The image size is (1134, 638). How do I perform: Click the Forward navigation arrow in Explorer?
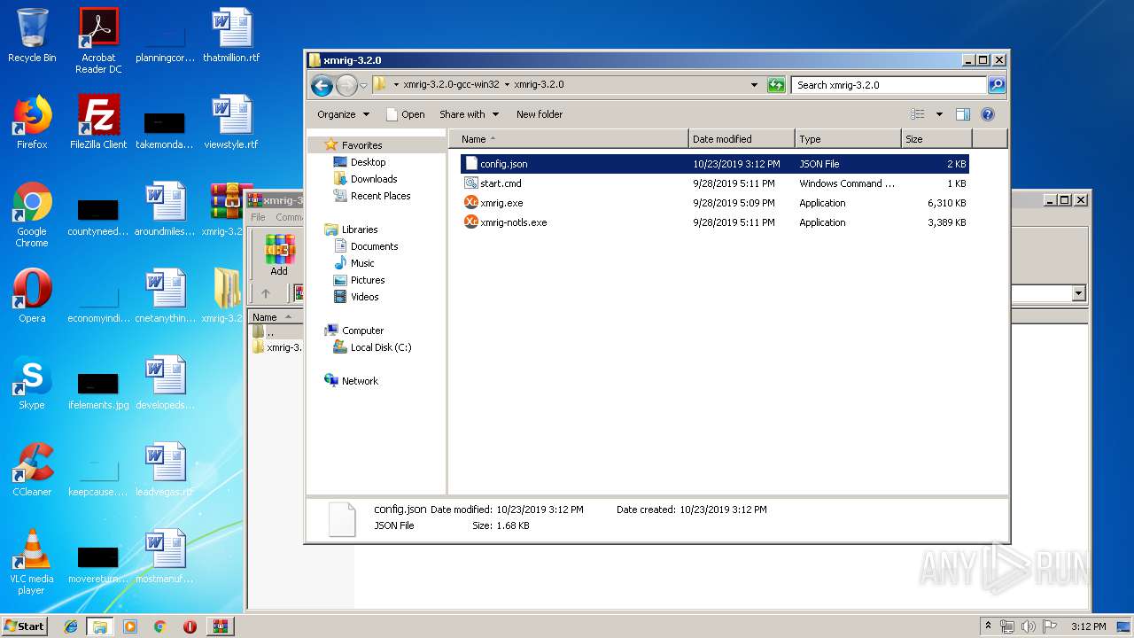tap(346, 85)
